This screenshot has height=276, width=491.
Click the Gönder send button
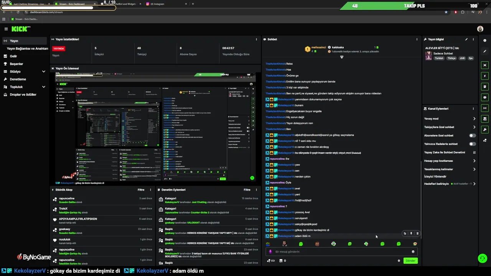(x=410, y=261)
